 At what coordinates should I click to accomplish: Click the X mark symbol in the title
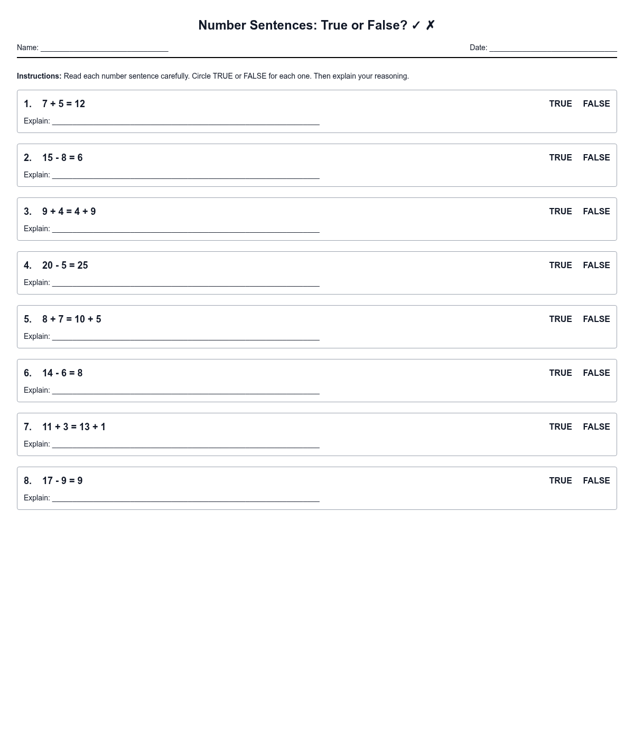pos(430,25)
